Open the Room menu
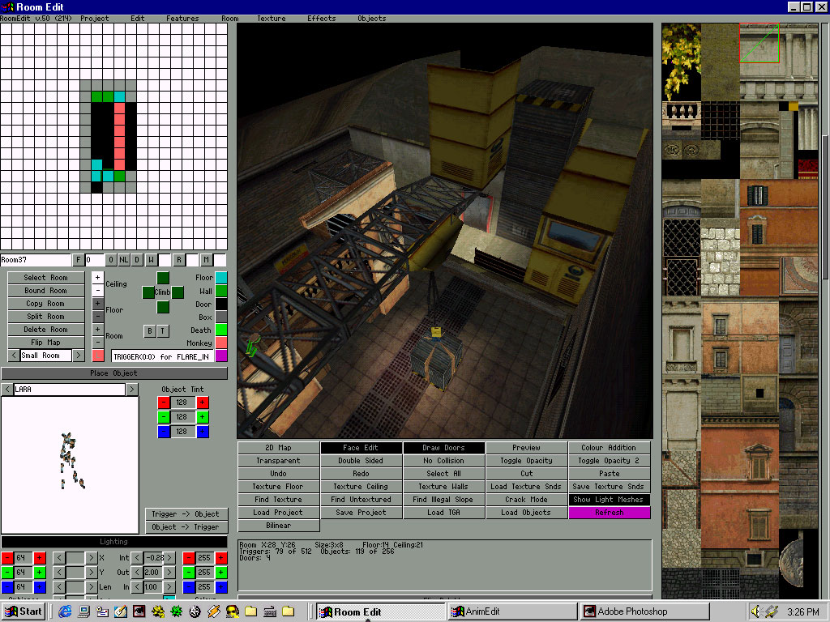 tap(229, 19)
